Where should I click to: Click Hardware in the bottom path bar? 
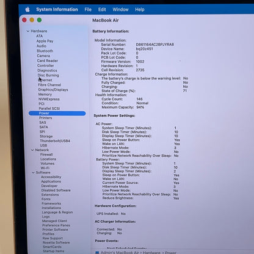(x=151, y=253)
